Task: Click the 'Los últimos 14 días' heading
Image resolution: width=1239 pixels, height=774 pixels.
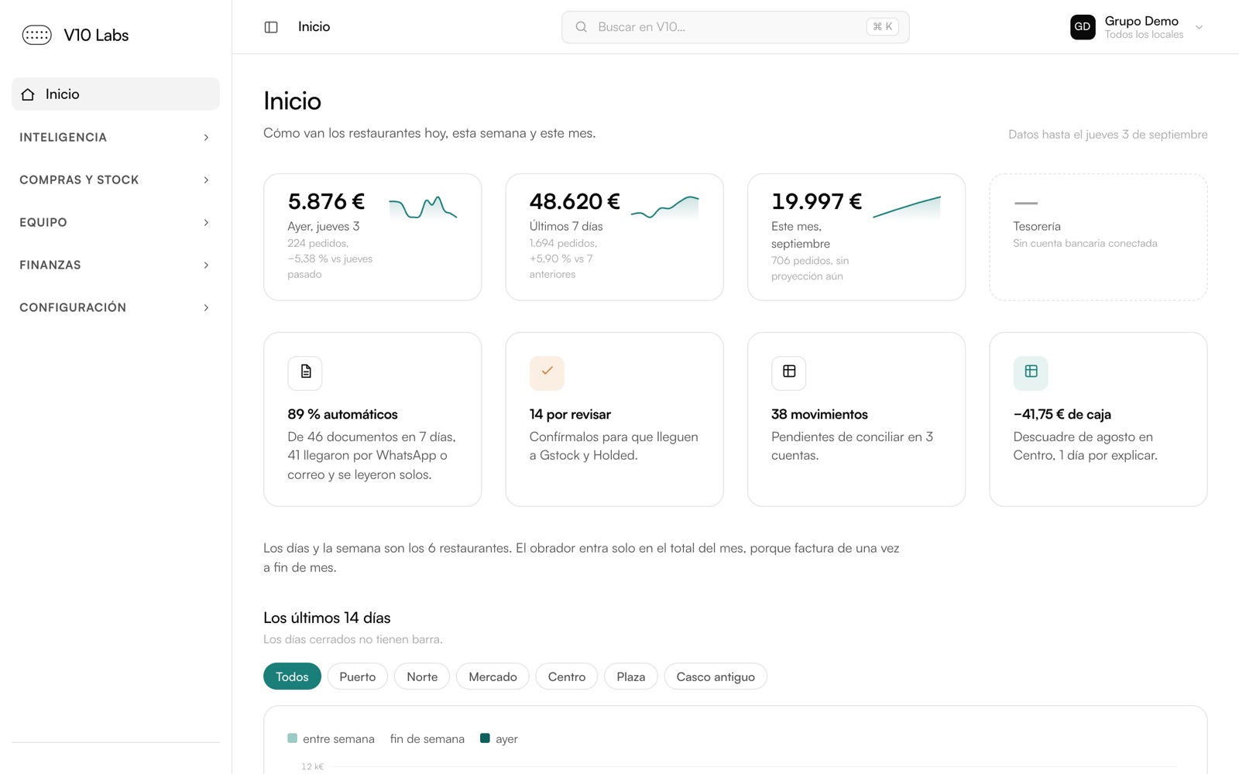Action: [327, 618]
